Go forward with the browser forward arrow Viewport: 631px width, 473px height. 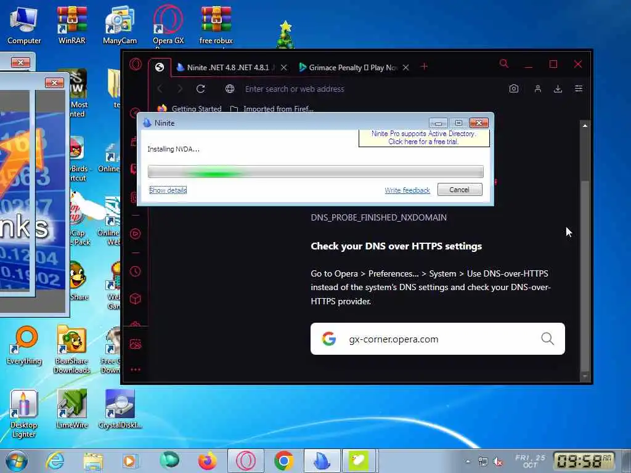(x=180, y=89)
